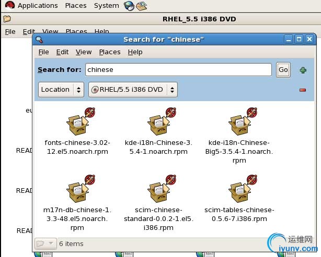
Task: Close the search window
Action: pyautogui.click(x=309, y=39)
